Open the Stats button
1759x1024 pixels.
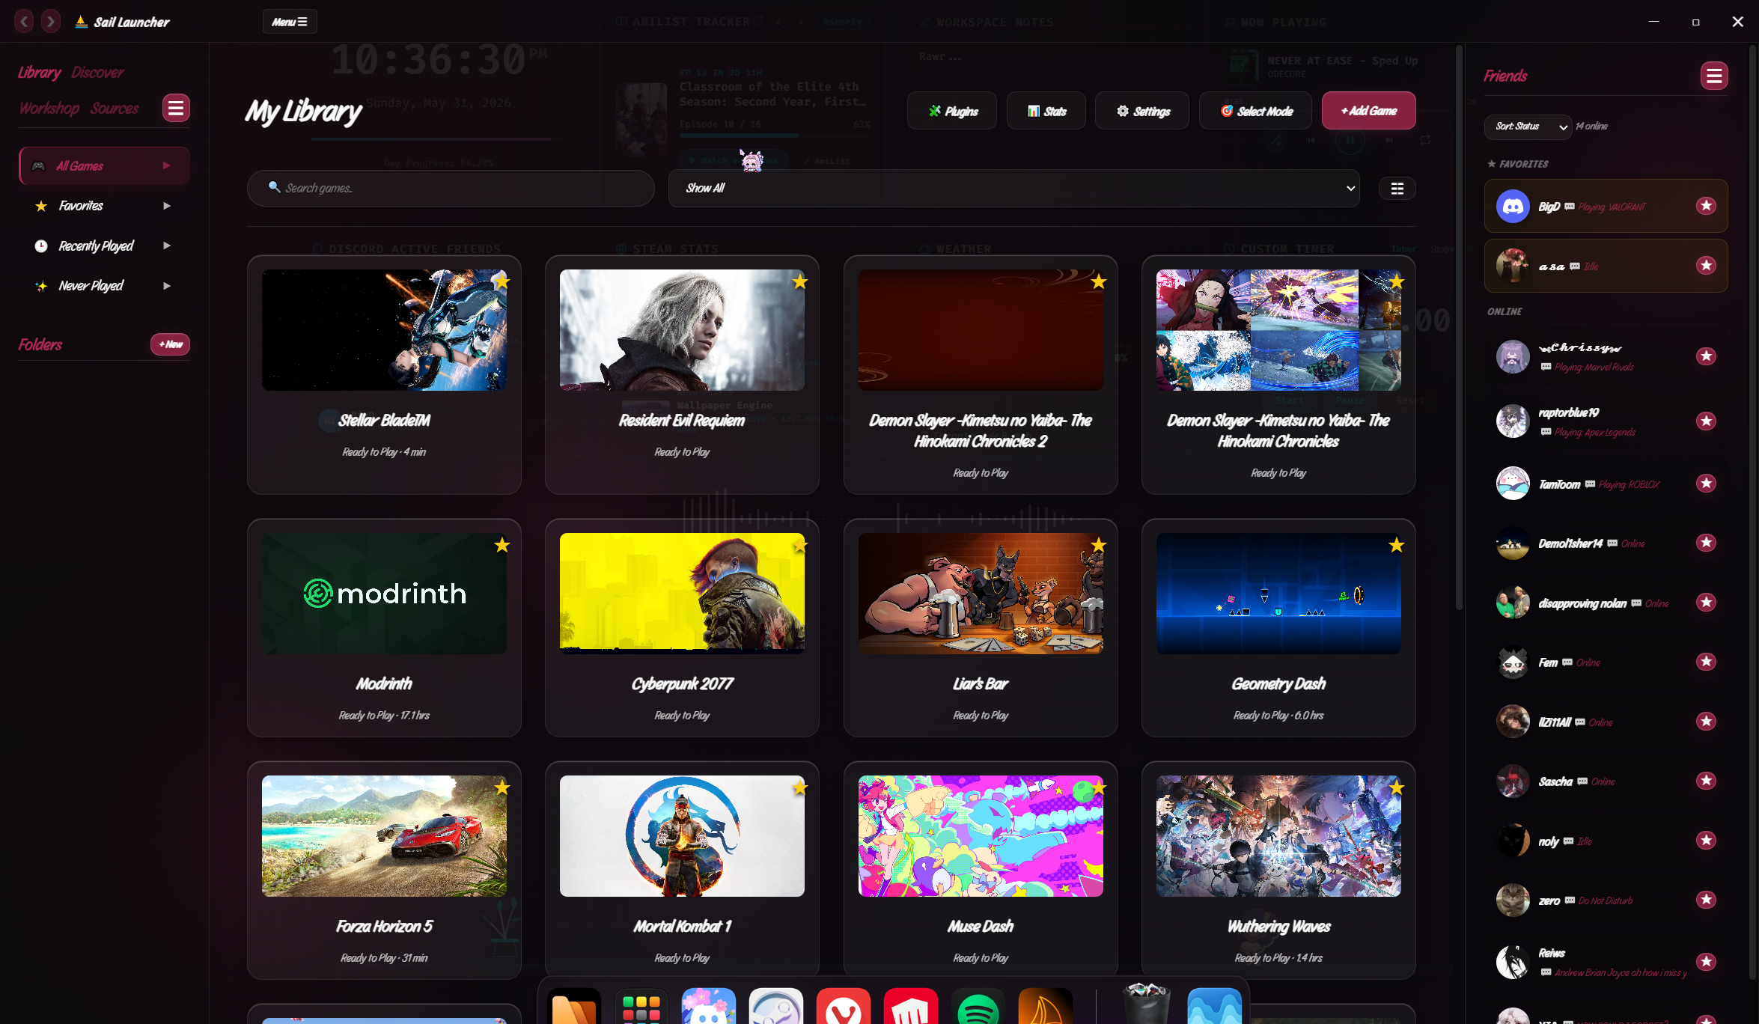1046,111
